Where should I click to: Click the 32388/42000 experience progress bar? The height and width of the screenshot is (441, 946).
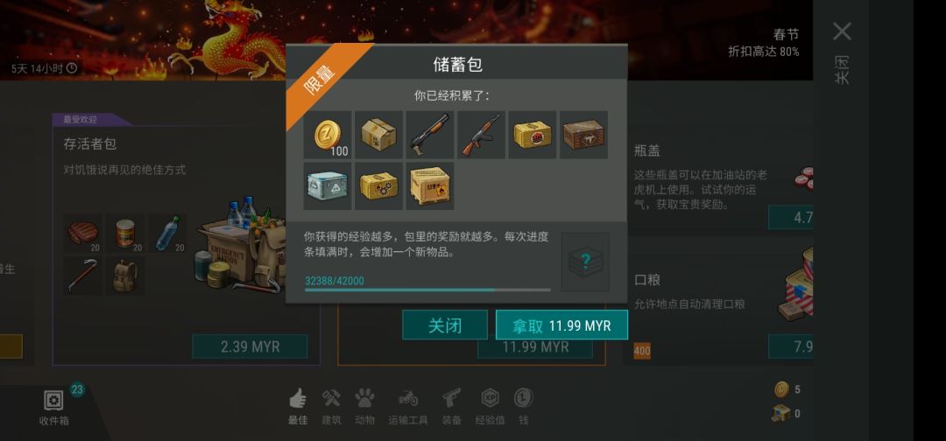point(427,290)
